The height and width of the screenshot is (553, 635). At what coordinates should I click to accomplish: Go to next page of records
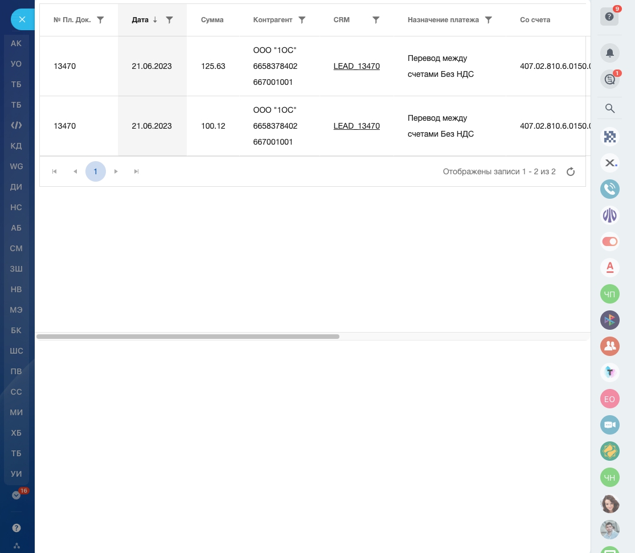(x=116, y=171)
